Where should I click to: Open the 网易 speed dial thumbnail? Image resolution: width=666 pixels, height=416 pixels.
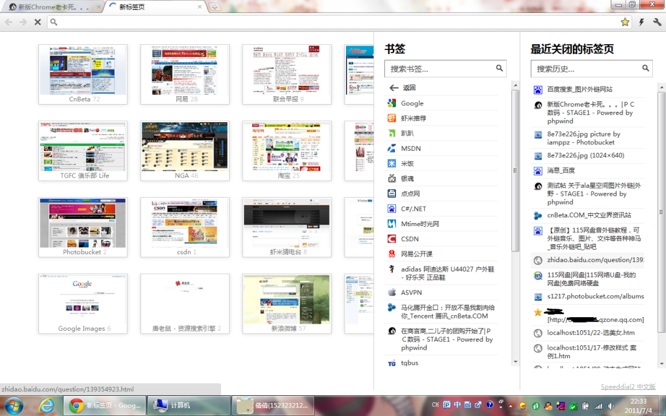click(x=185, y=74)
